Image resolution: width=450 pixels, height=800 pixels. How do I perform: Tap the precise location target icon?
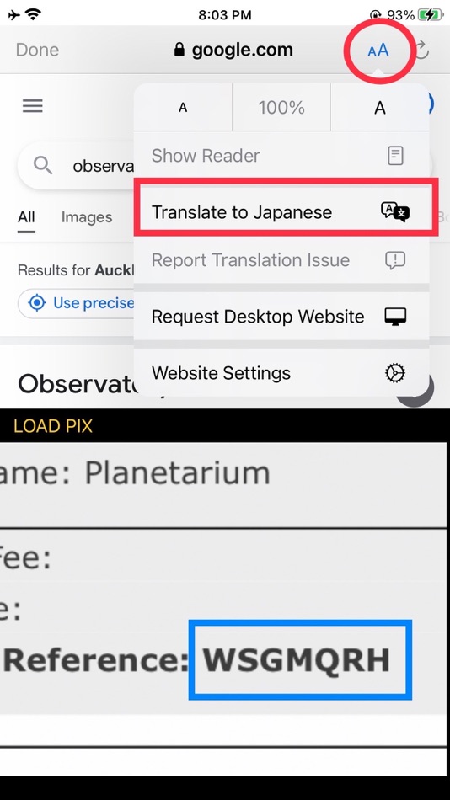point(37,302)
